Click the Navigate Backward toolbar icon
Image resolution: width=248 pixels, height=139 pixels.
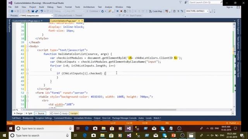12,11
